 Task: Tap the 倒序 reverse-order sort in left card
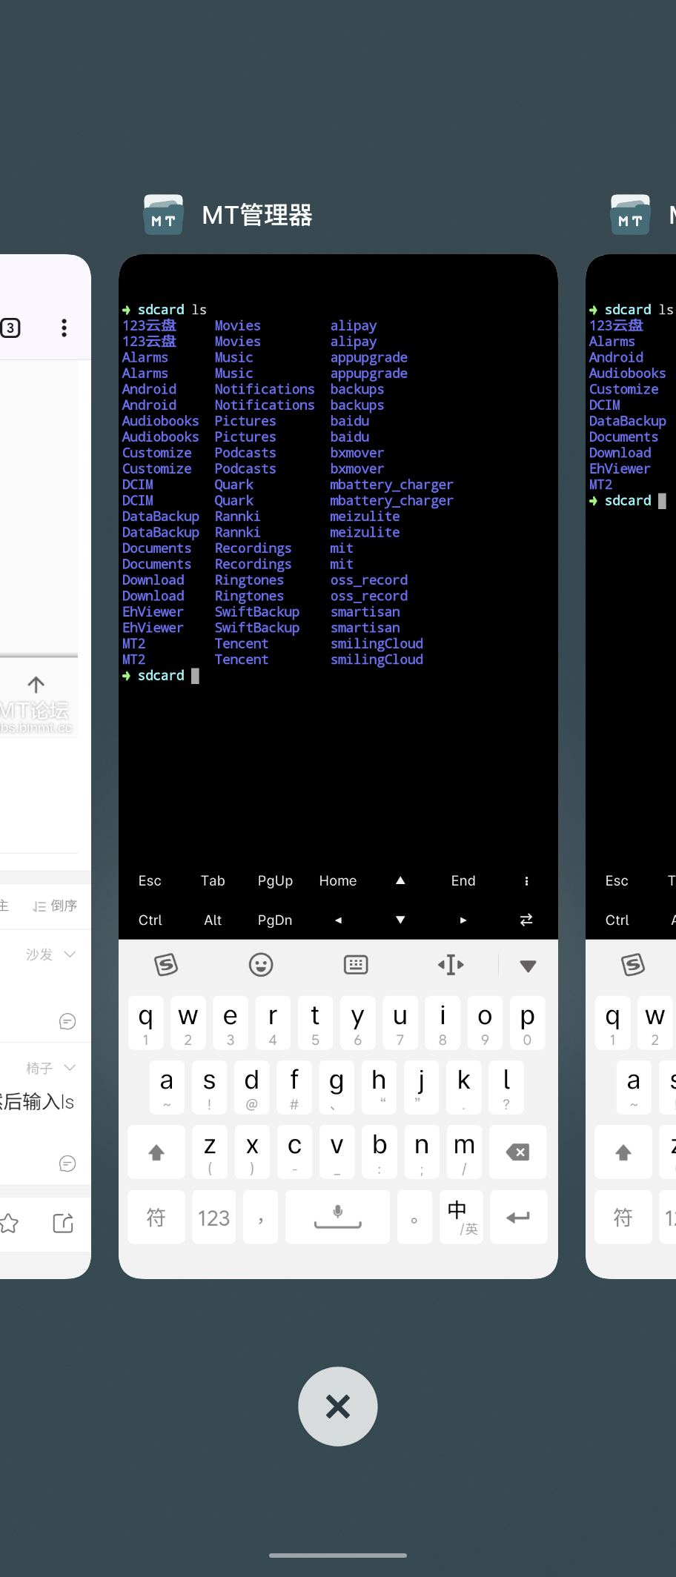point(55,906)
